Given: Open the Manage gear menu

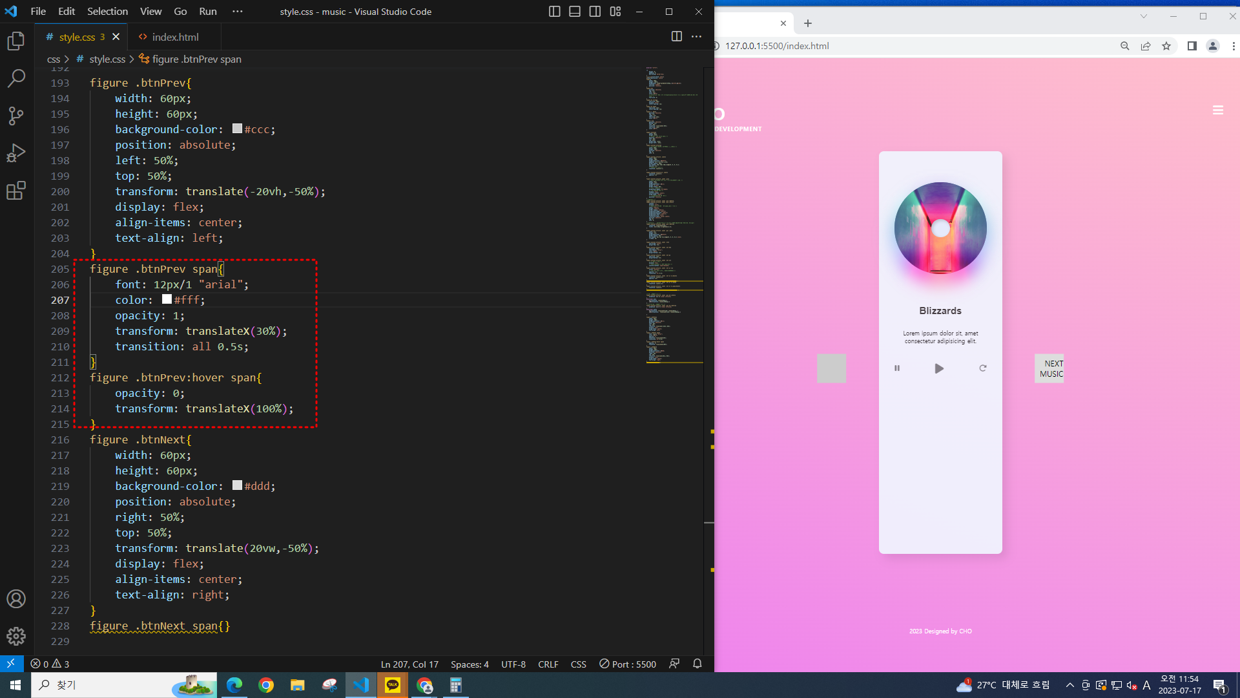Looking at the screenshot, I should pyautogui.click(x=16, y=636).
